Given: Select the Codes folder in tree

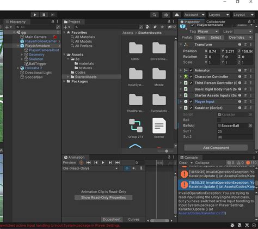Looking at the screenshot, I should [80, 73].
